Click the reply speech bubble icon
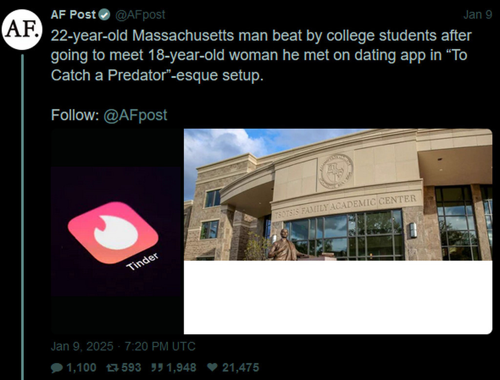Image resolution: width=500 pixels, height=380 pixels. [57, 367]
